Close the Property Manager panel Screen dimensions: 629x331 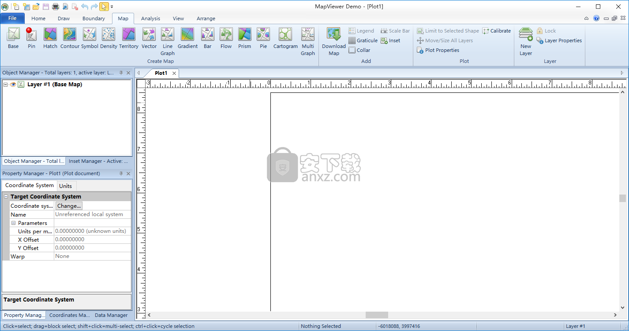tap(128, 173)
